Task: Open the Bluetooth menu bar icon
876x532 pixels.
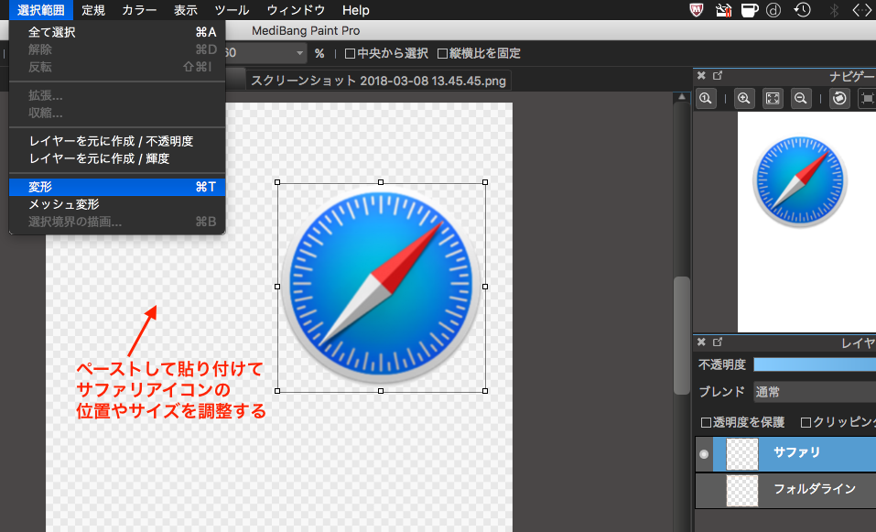Action: pyautogui.click(x=834, y=10)
